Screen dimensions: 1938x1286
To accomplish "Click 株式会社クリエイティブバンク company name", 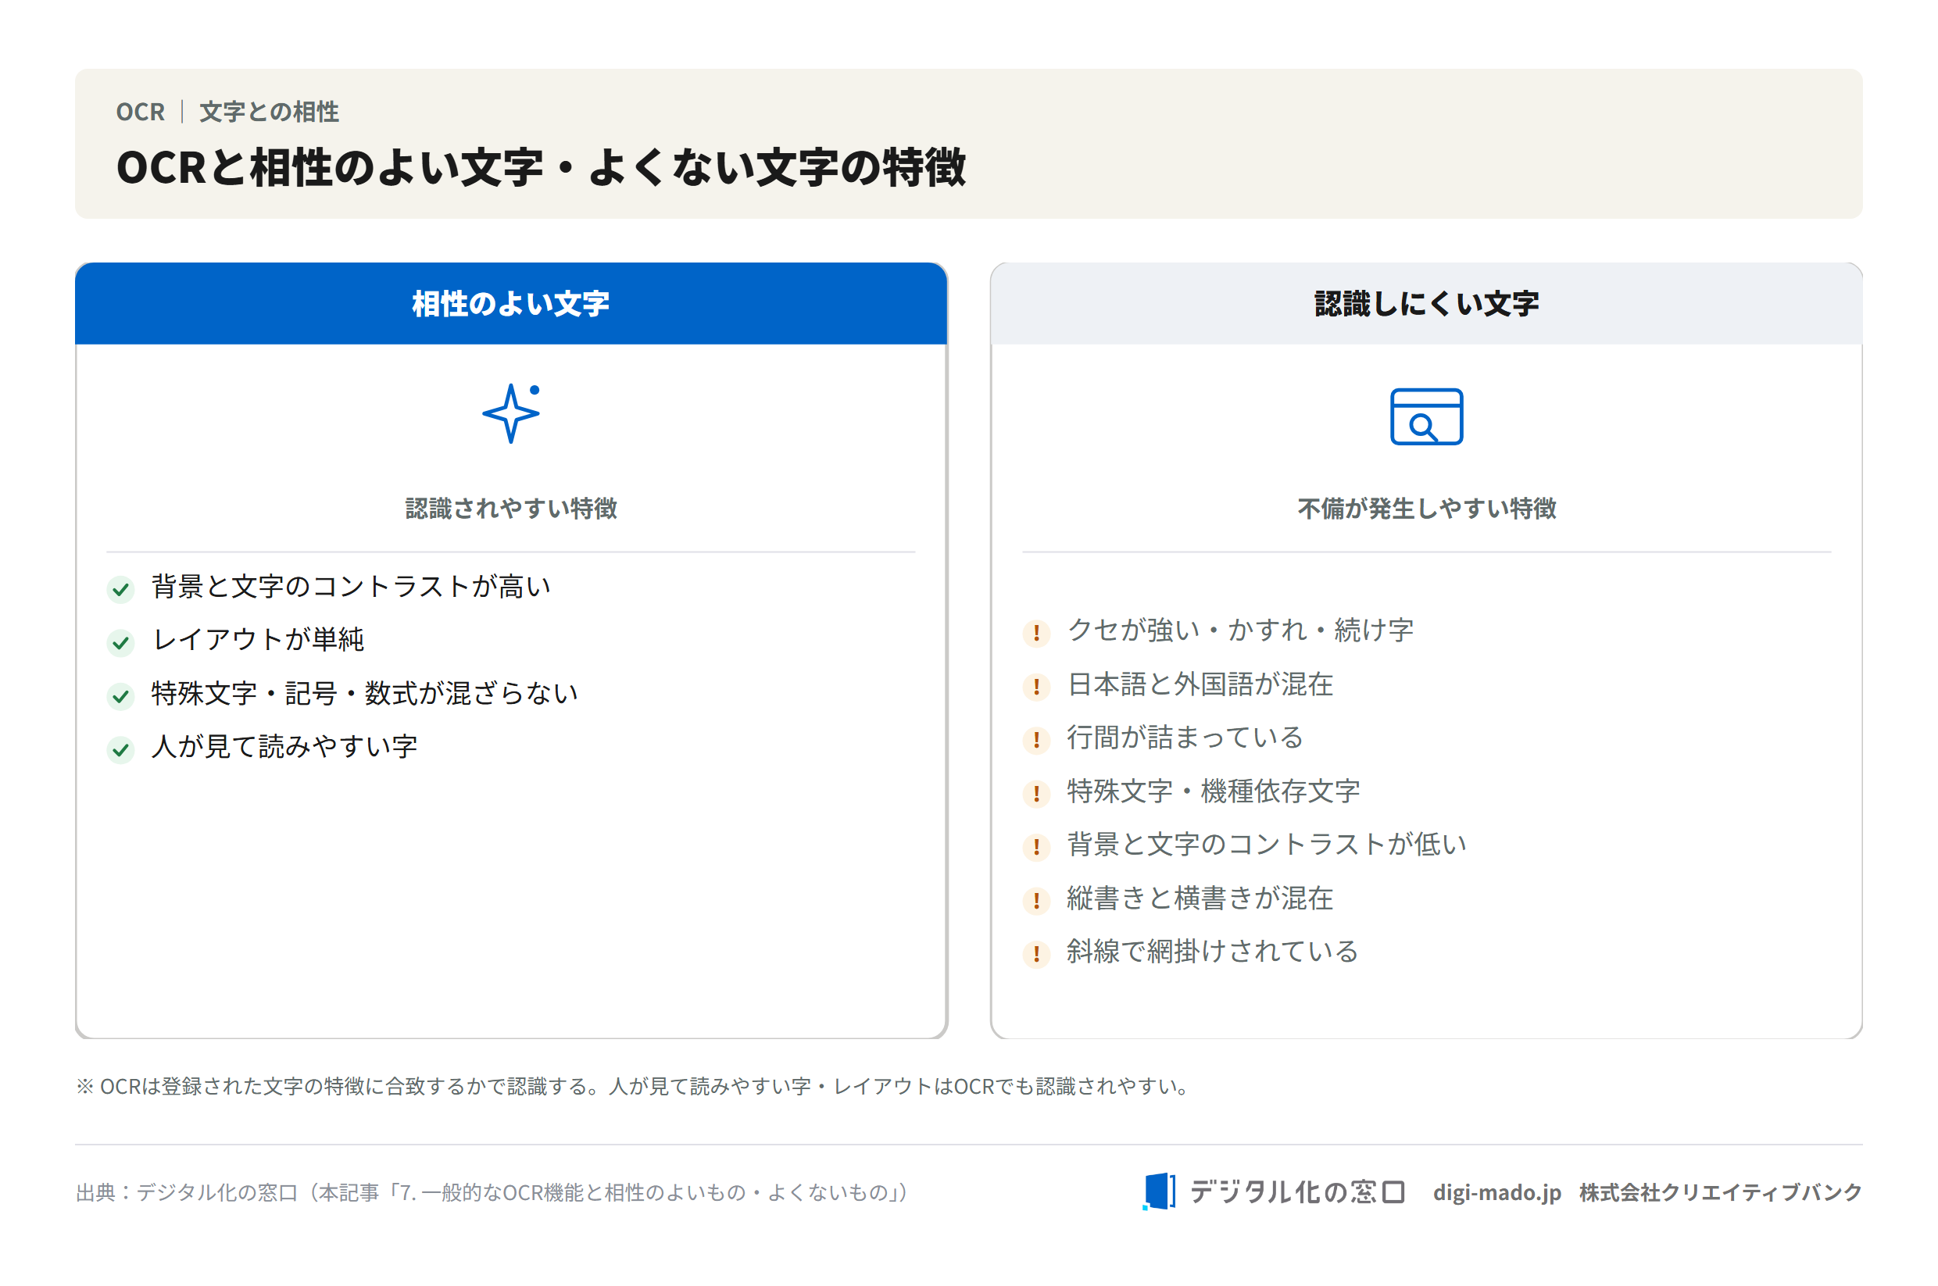I will tap(1720, 1191).
